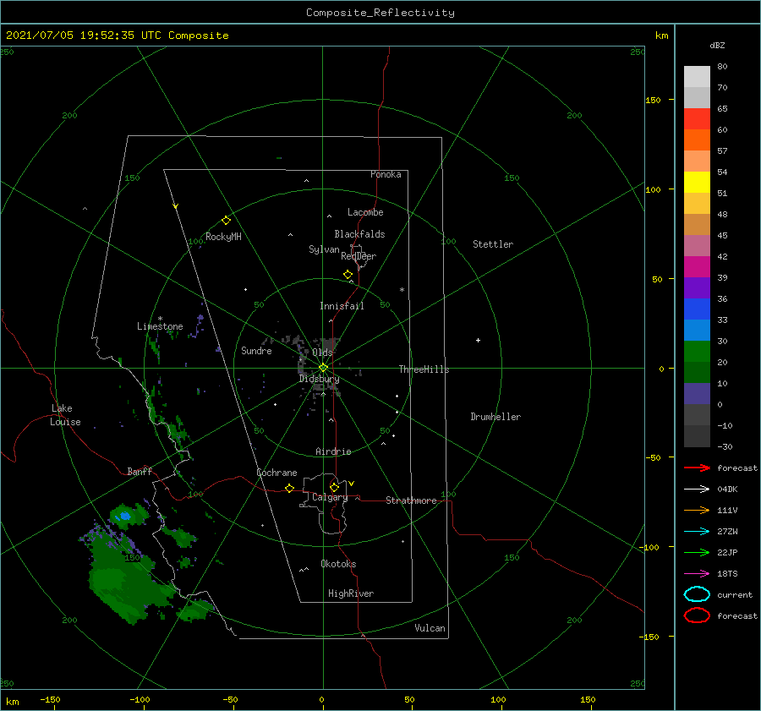The width and height of the screenshot is (761, 711).
Task: Click the Banff label on map
Action: (140, 472)
